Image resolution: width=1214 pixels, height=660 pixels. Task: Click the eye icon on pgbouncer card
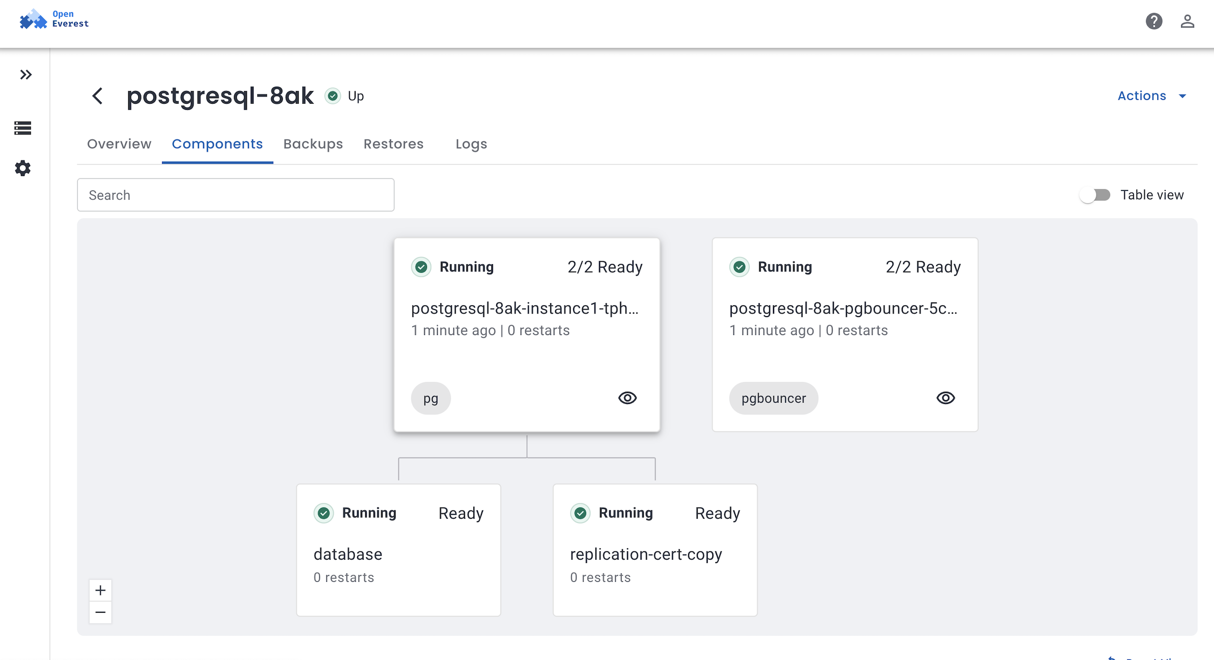pyautogui.click(x=946, y=398)
